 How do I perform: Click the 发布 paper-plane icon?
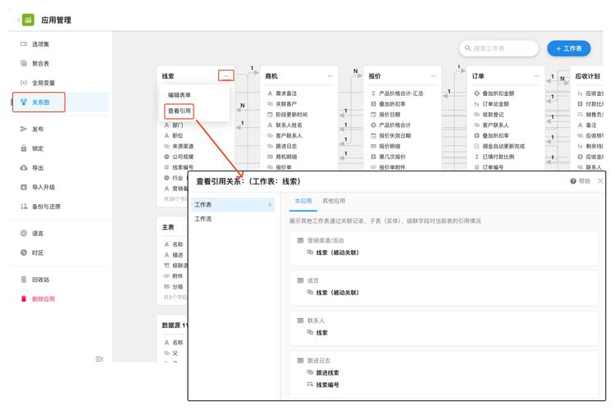click(x=24, y=129)
